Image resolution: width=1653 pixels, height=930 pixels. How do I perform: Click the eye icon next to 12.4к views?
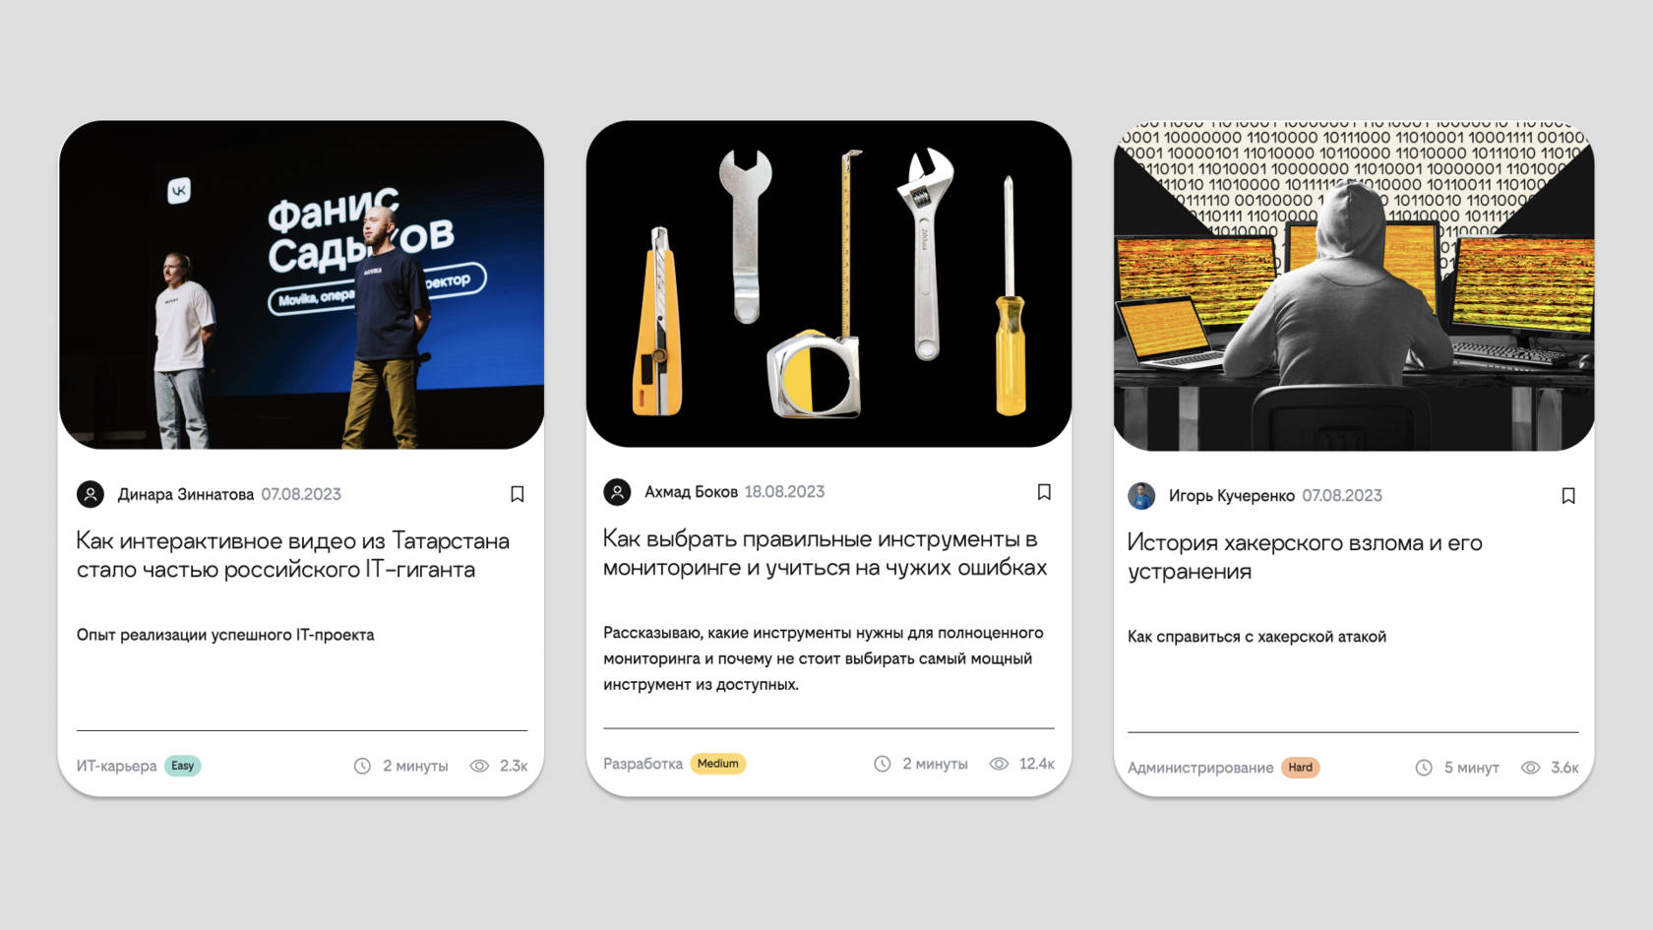click(x=999, y=764)
